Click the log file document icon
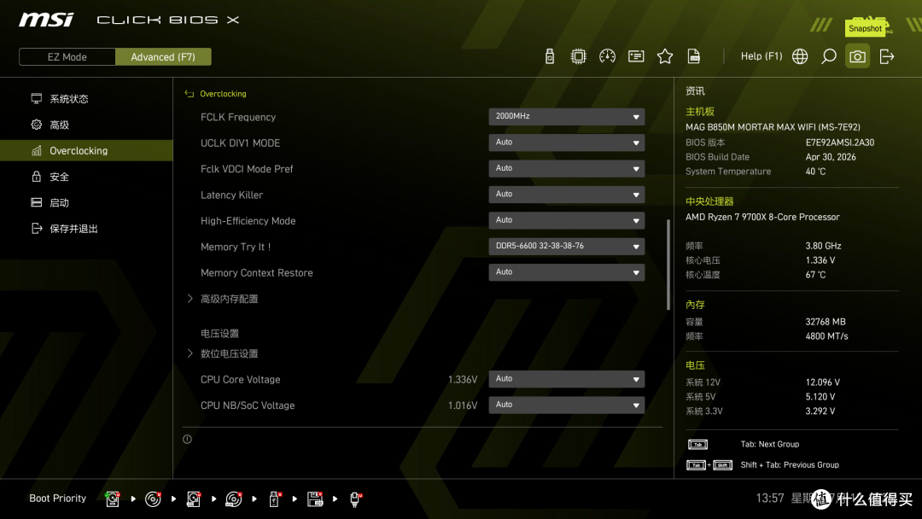 click(694, 56)
